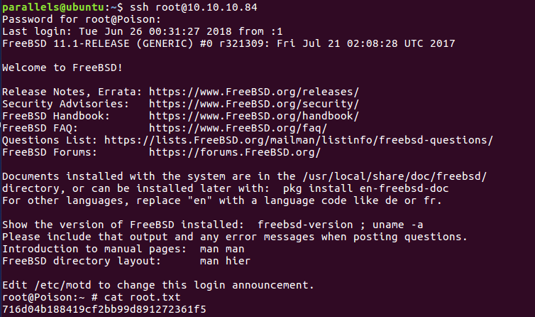Click the /usr/local/share/doc/freebsd/ path
Image resolution: width=535 pixels, height=317 pixels.
[x=395, y=176]
